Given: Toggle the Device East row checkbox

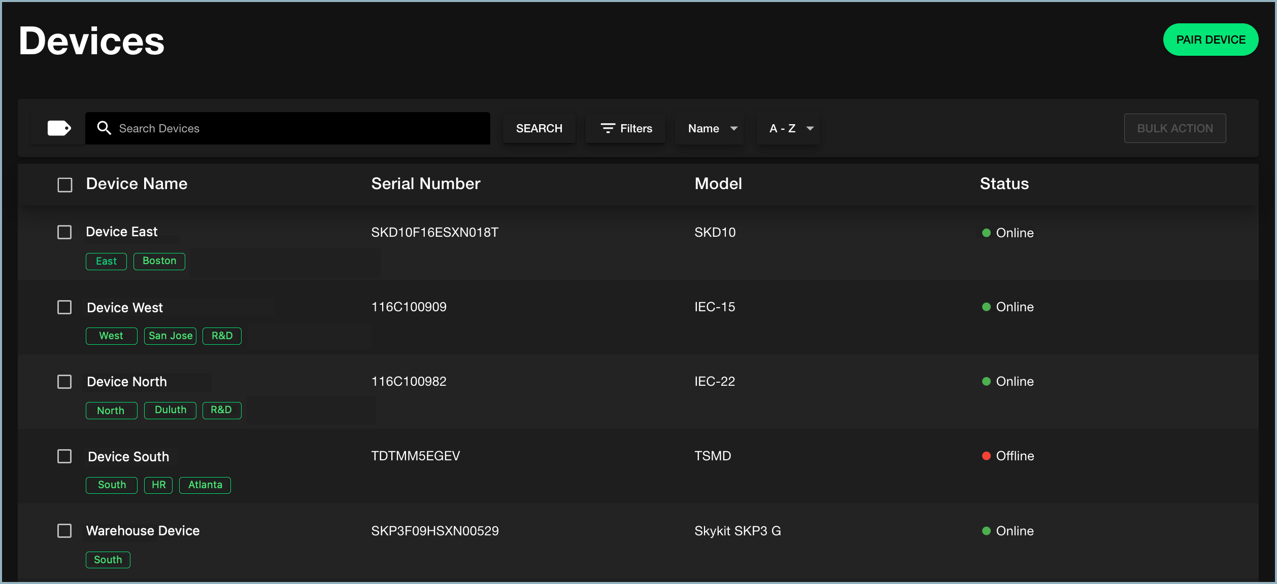Looking at the screenshot, I should (x=65, y=233).
